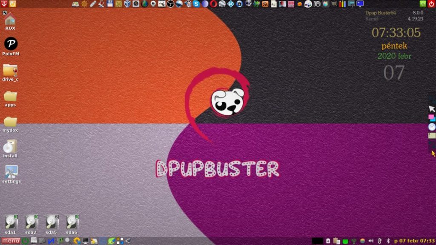Launch PoloFM from the desktop

click(x=11, y=44)
